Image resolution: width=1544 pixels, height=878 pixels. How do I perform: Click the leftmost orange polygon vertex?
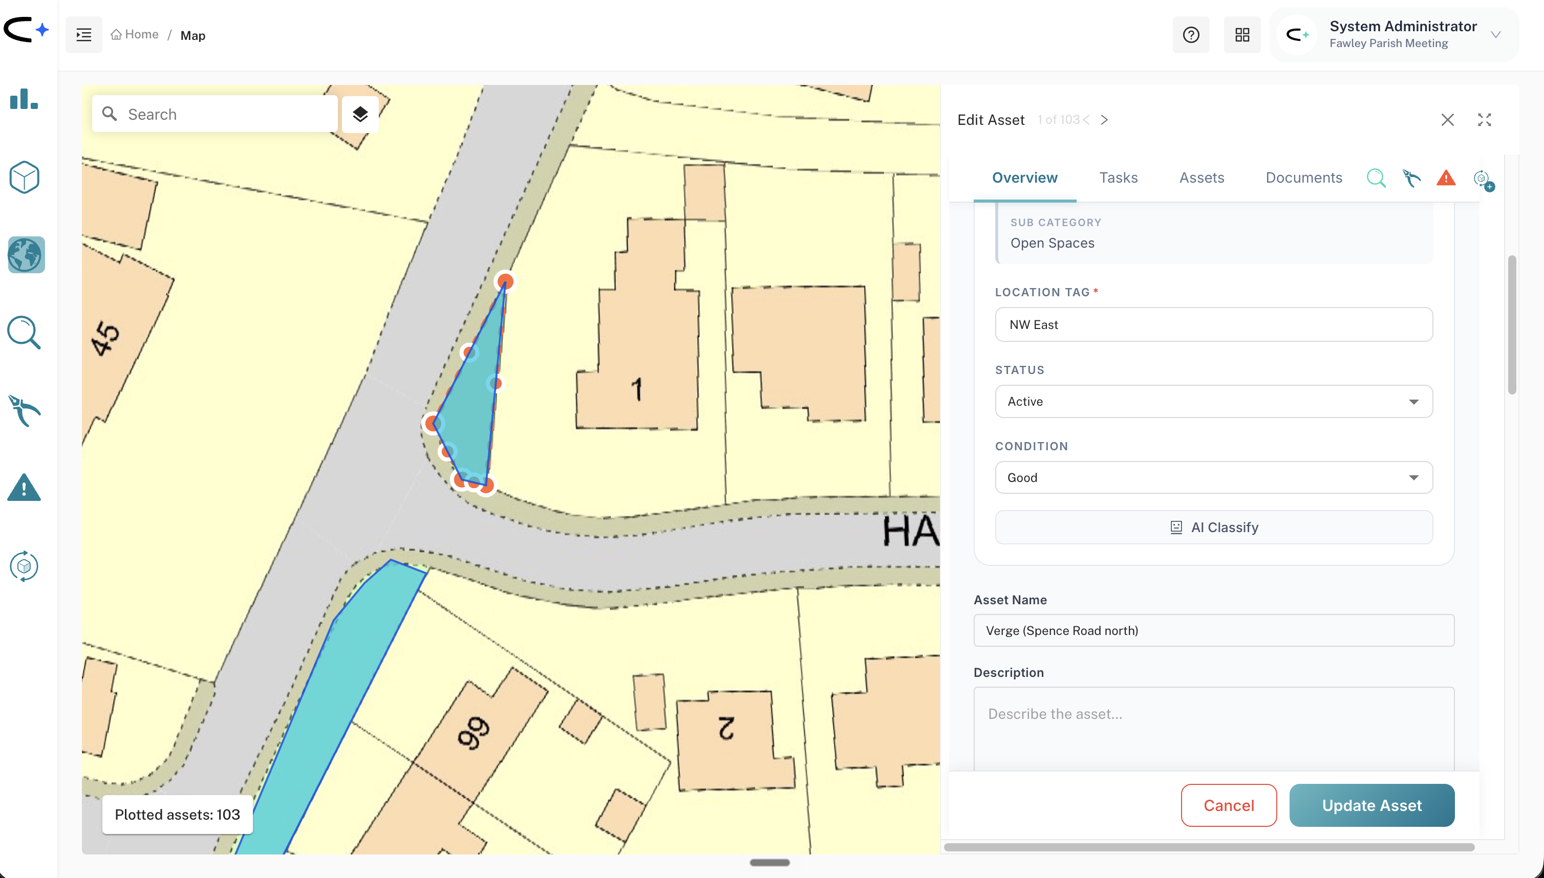click(x=432, y=423)
